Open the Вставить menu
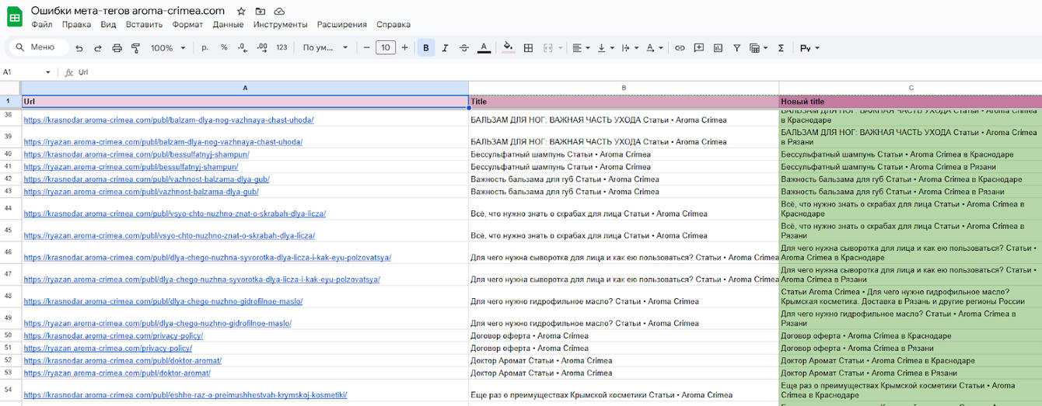Viewport: 1042px width, 406px height. 144,24
